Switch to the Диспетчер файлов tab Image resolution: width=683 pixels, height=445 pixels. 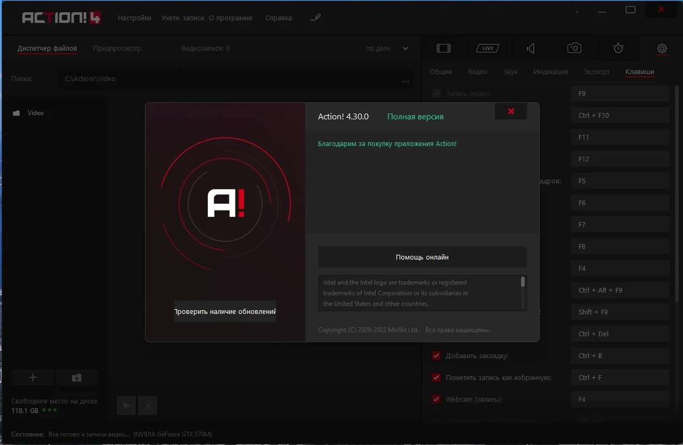click(x=47, y=48)
